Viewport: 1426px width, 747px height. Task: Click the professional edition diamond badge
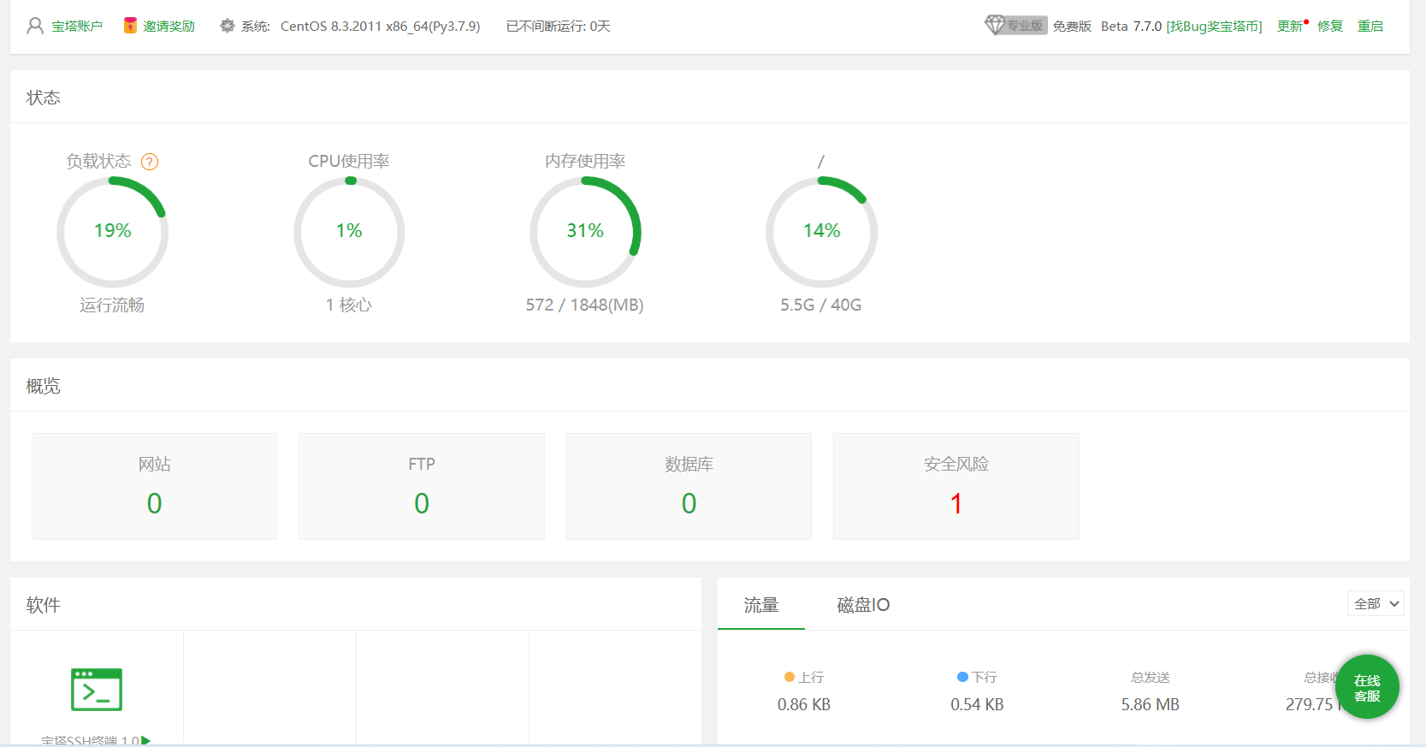[1015, 26]
